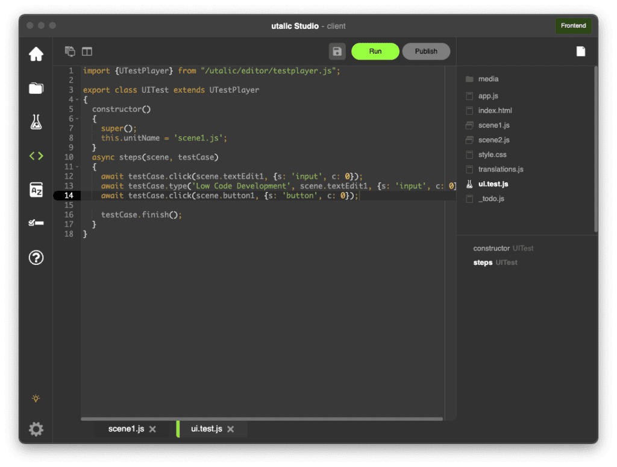Open the project files folder icon
Viewport: 617px width, 467px height.
point(36,88)
